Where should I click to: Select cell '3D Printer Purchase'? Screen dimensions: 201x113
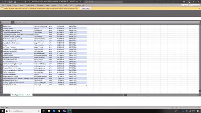tap(18, 47)
